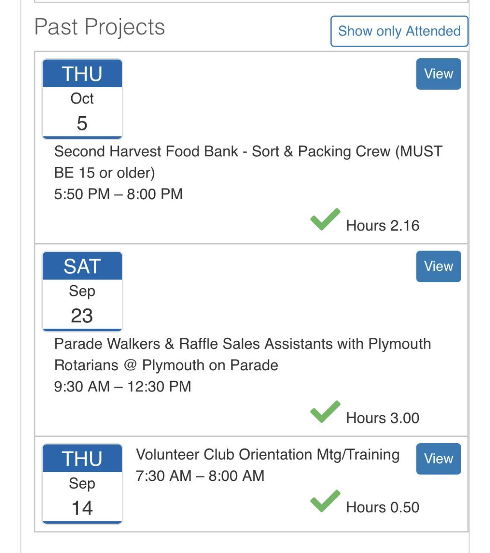The width and height of the screenshot is (490, 553).
Task: View the Volunteer Club Orientation project
Action: coord(438,458)
